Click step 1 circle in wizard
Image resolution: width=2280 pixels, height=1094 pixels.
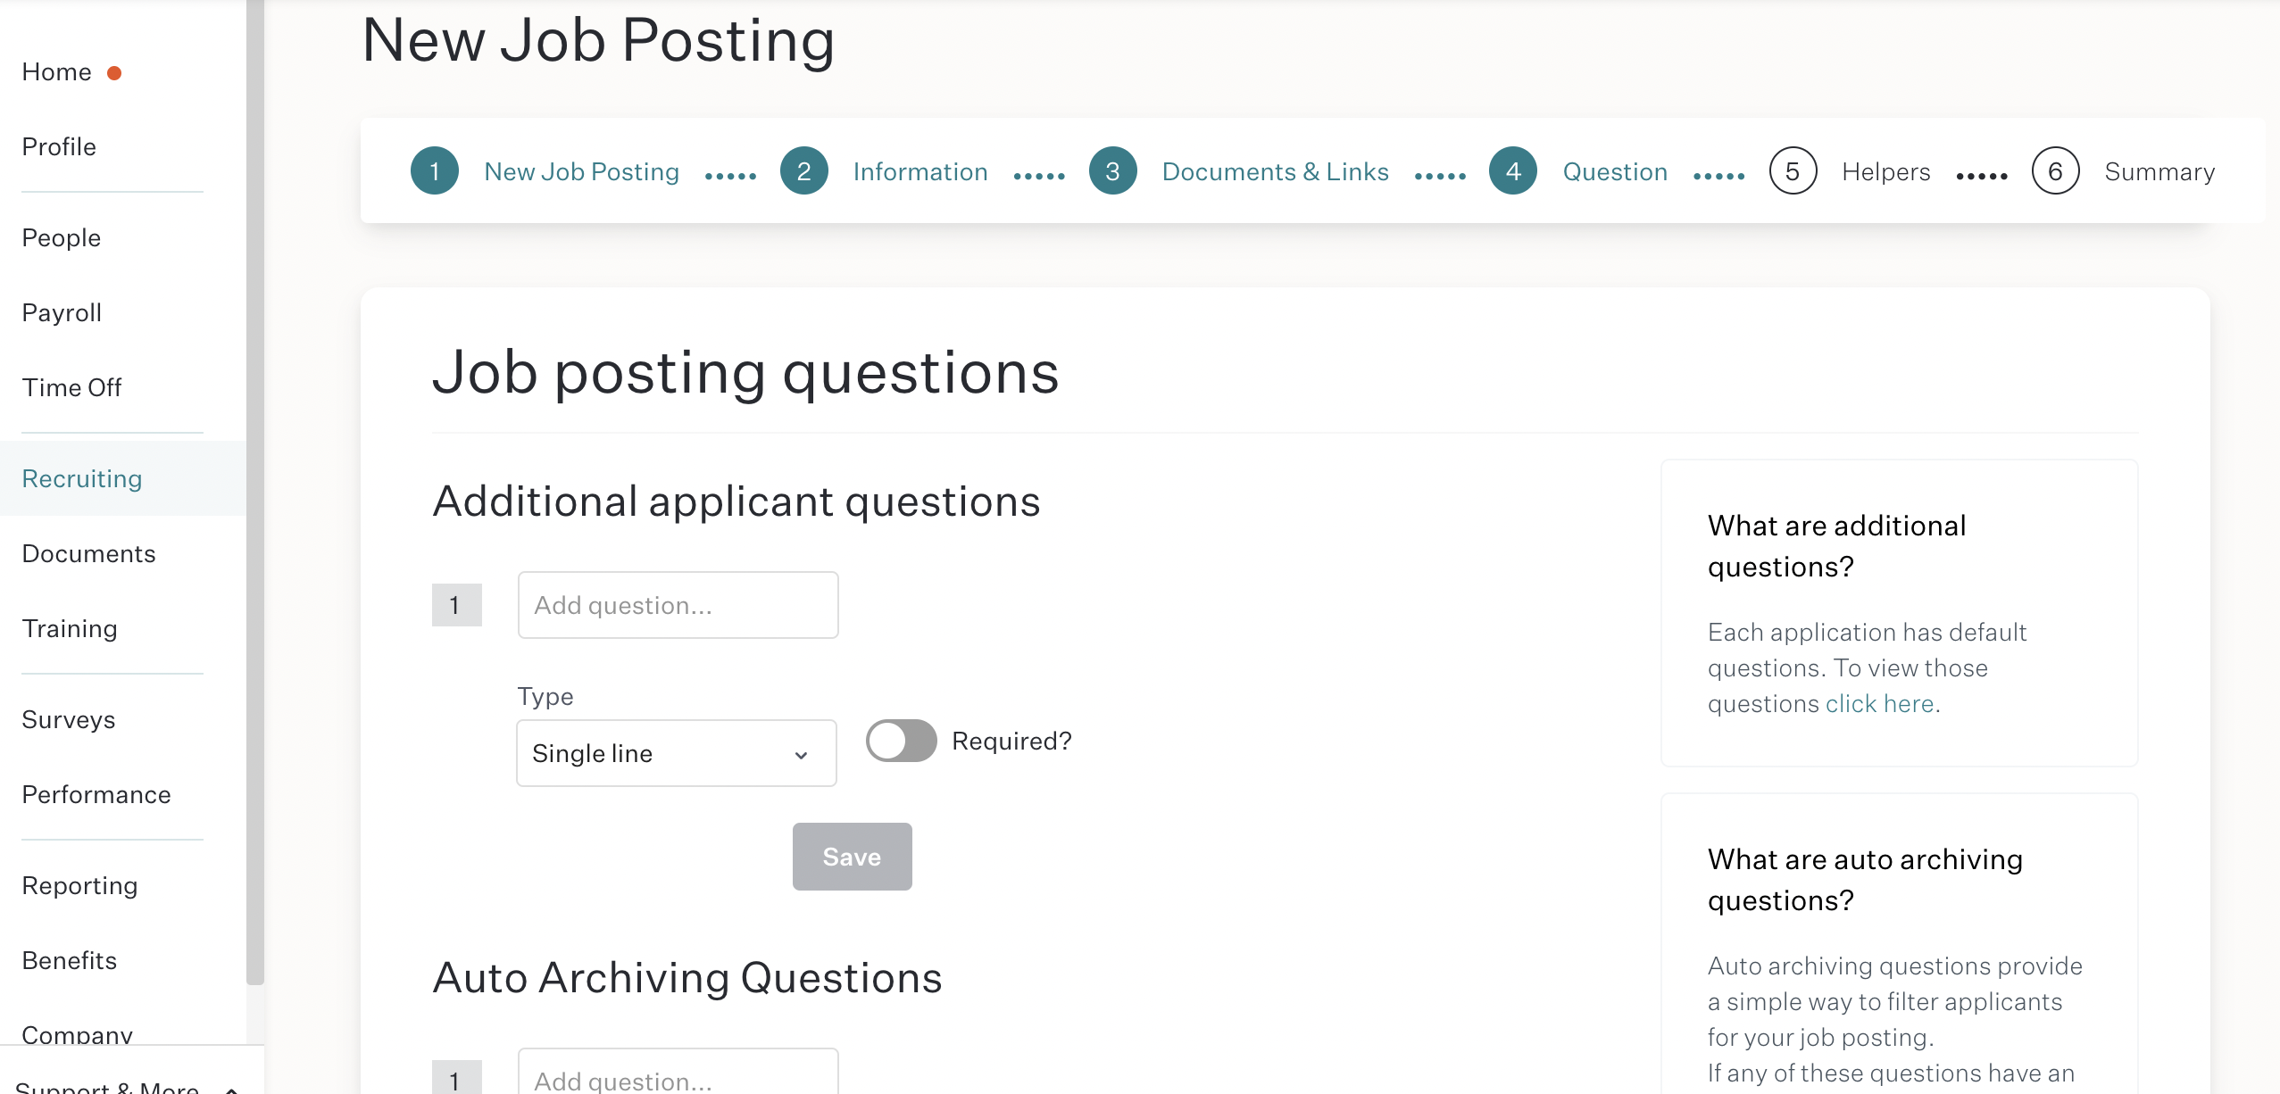[435, 170]
